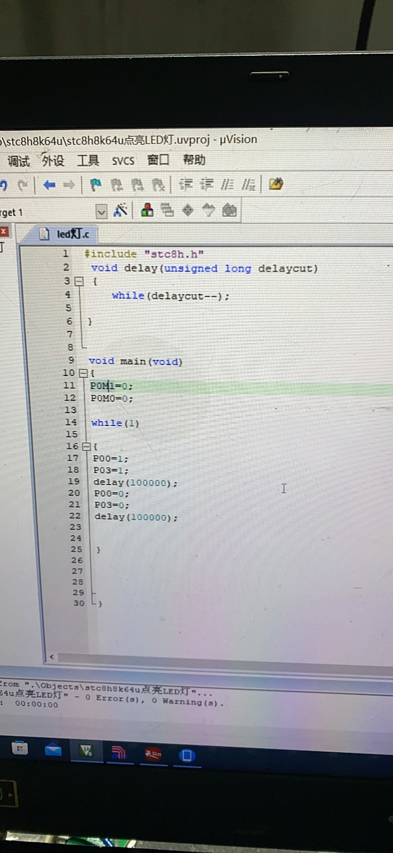Click the P03=1; line
Screen dimensions: 393x853
(111, 470)
